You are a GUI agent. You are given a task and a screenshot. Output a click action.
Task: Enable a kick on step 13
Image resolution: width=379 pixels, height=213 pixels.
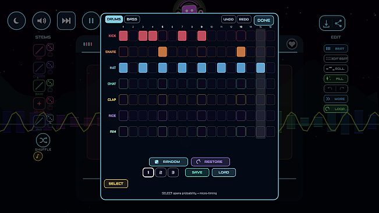[x=241, y=35]
